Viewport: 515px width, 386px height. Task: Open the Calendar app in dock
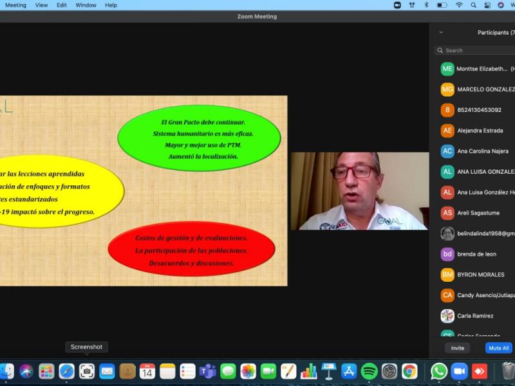(x=147, y=371)
